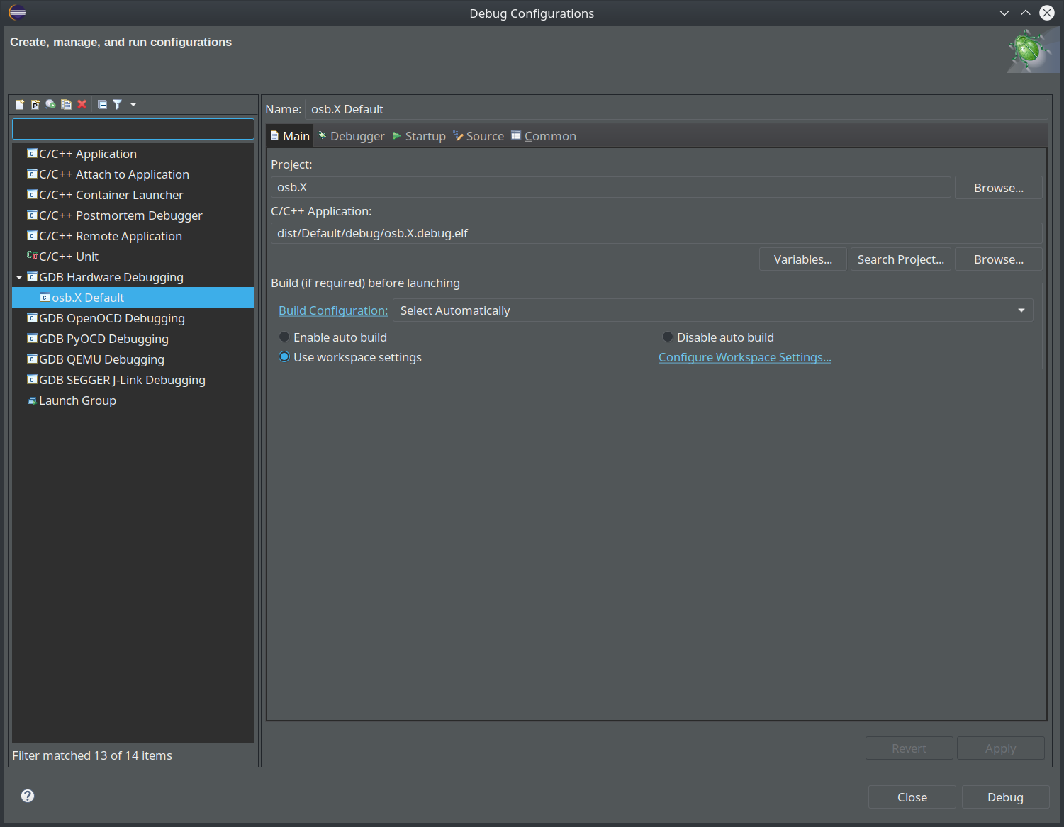The image size is (1064, 827).
Task: Select C/C++ Remote Application item
Action: [x=111, y=236]
